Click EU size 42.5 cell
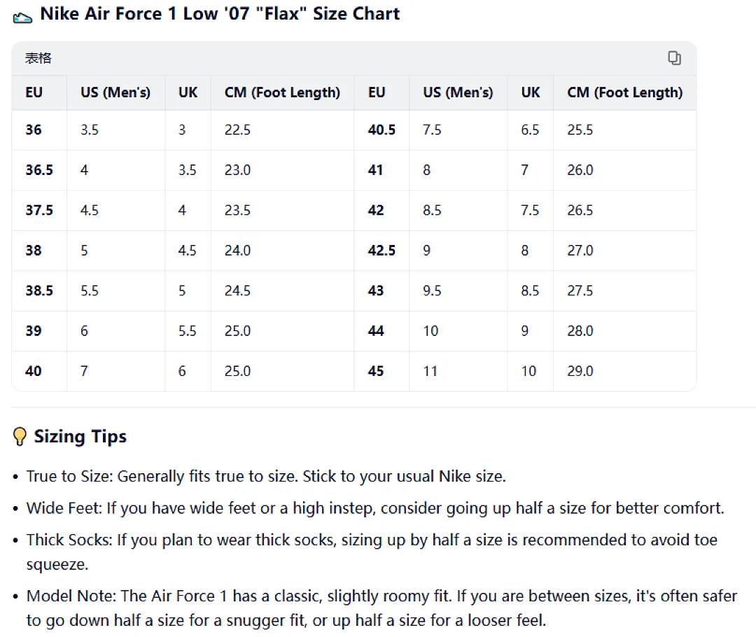Screen dimensions: 756x637 point(381,251)
